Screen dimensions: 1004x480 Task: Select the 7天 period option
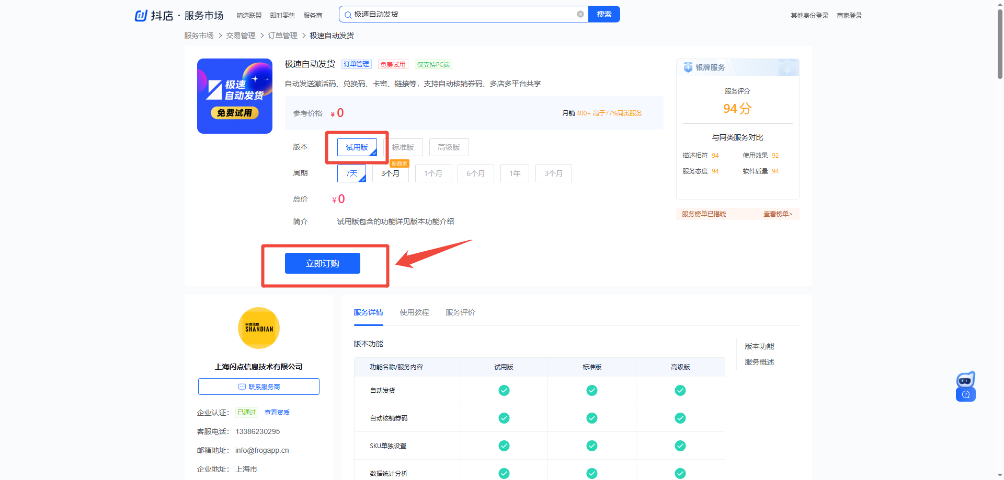(351, 173)
